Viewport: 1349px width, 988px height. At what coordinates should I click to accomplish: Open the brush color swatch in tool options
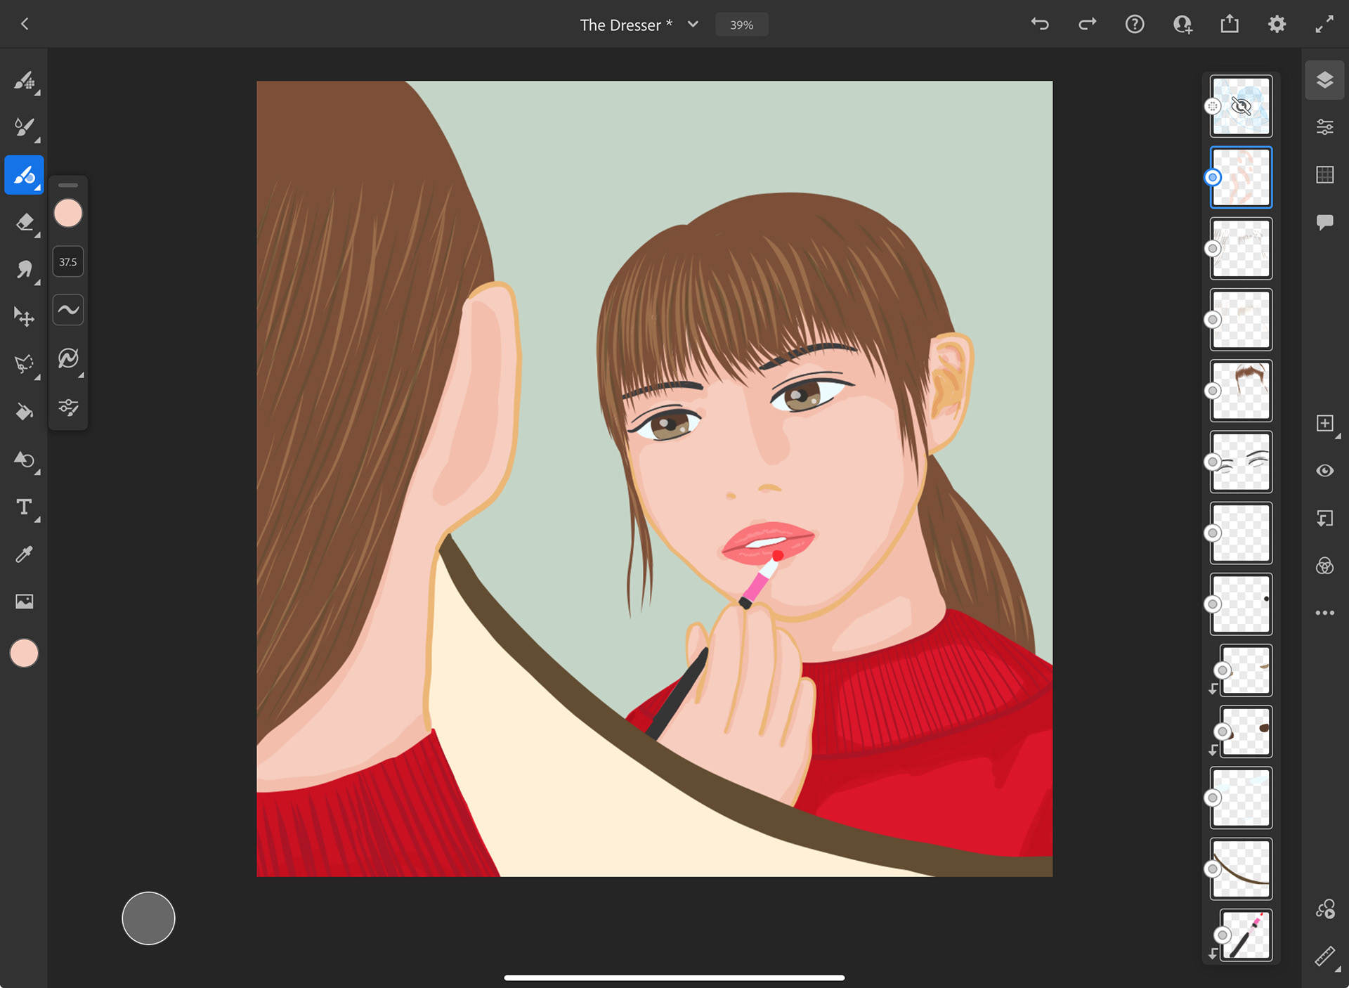coord(68,213)
